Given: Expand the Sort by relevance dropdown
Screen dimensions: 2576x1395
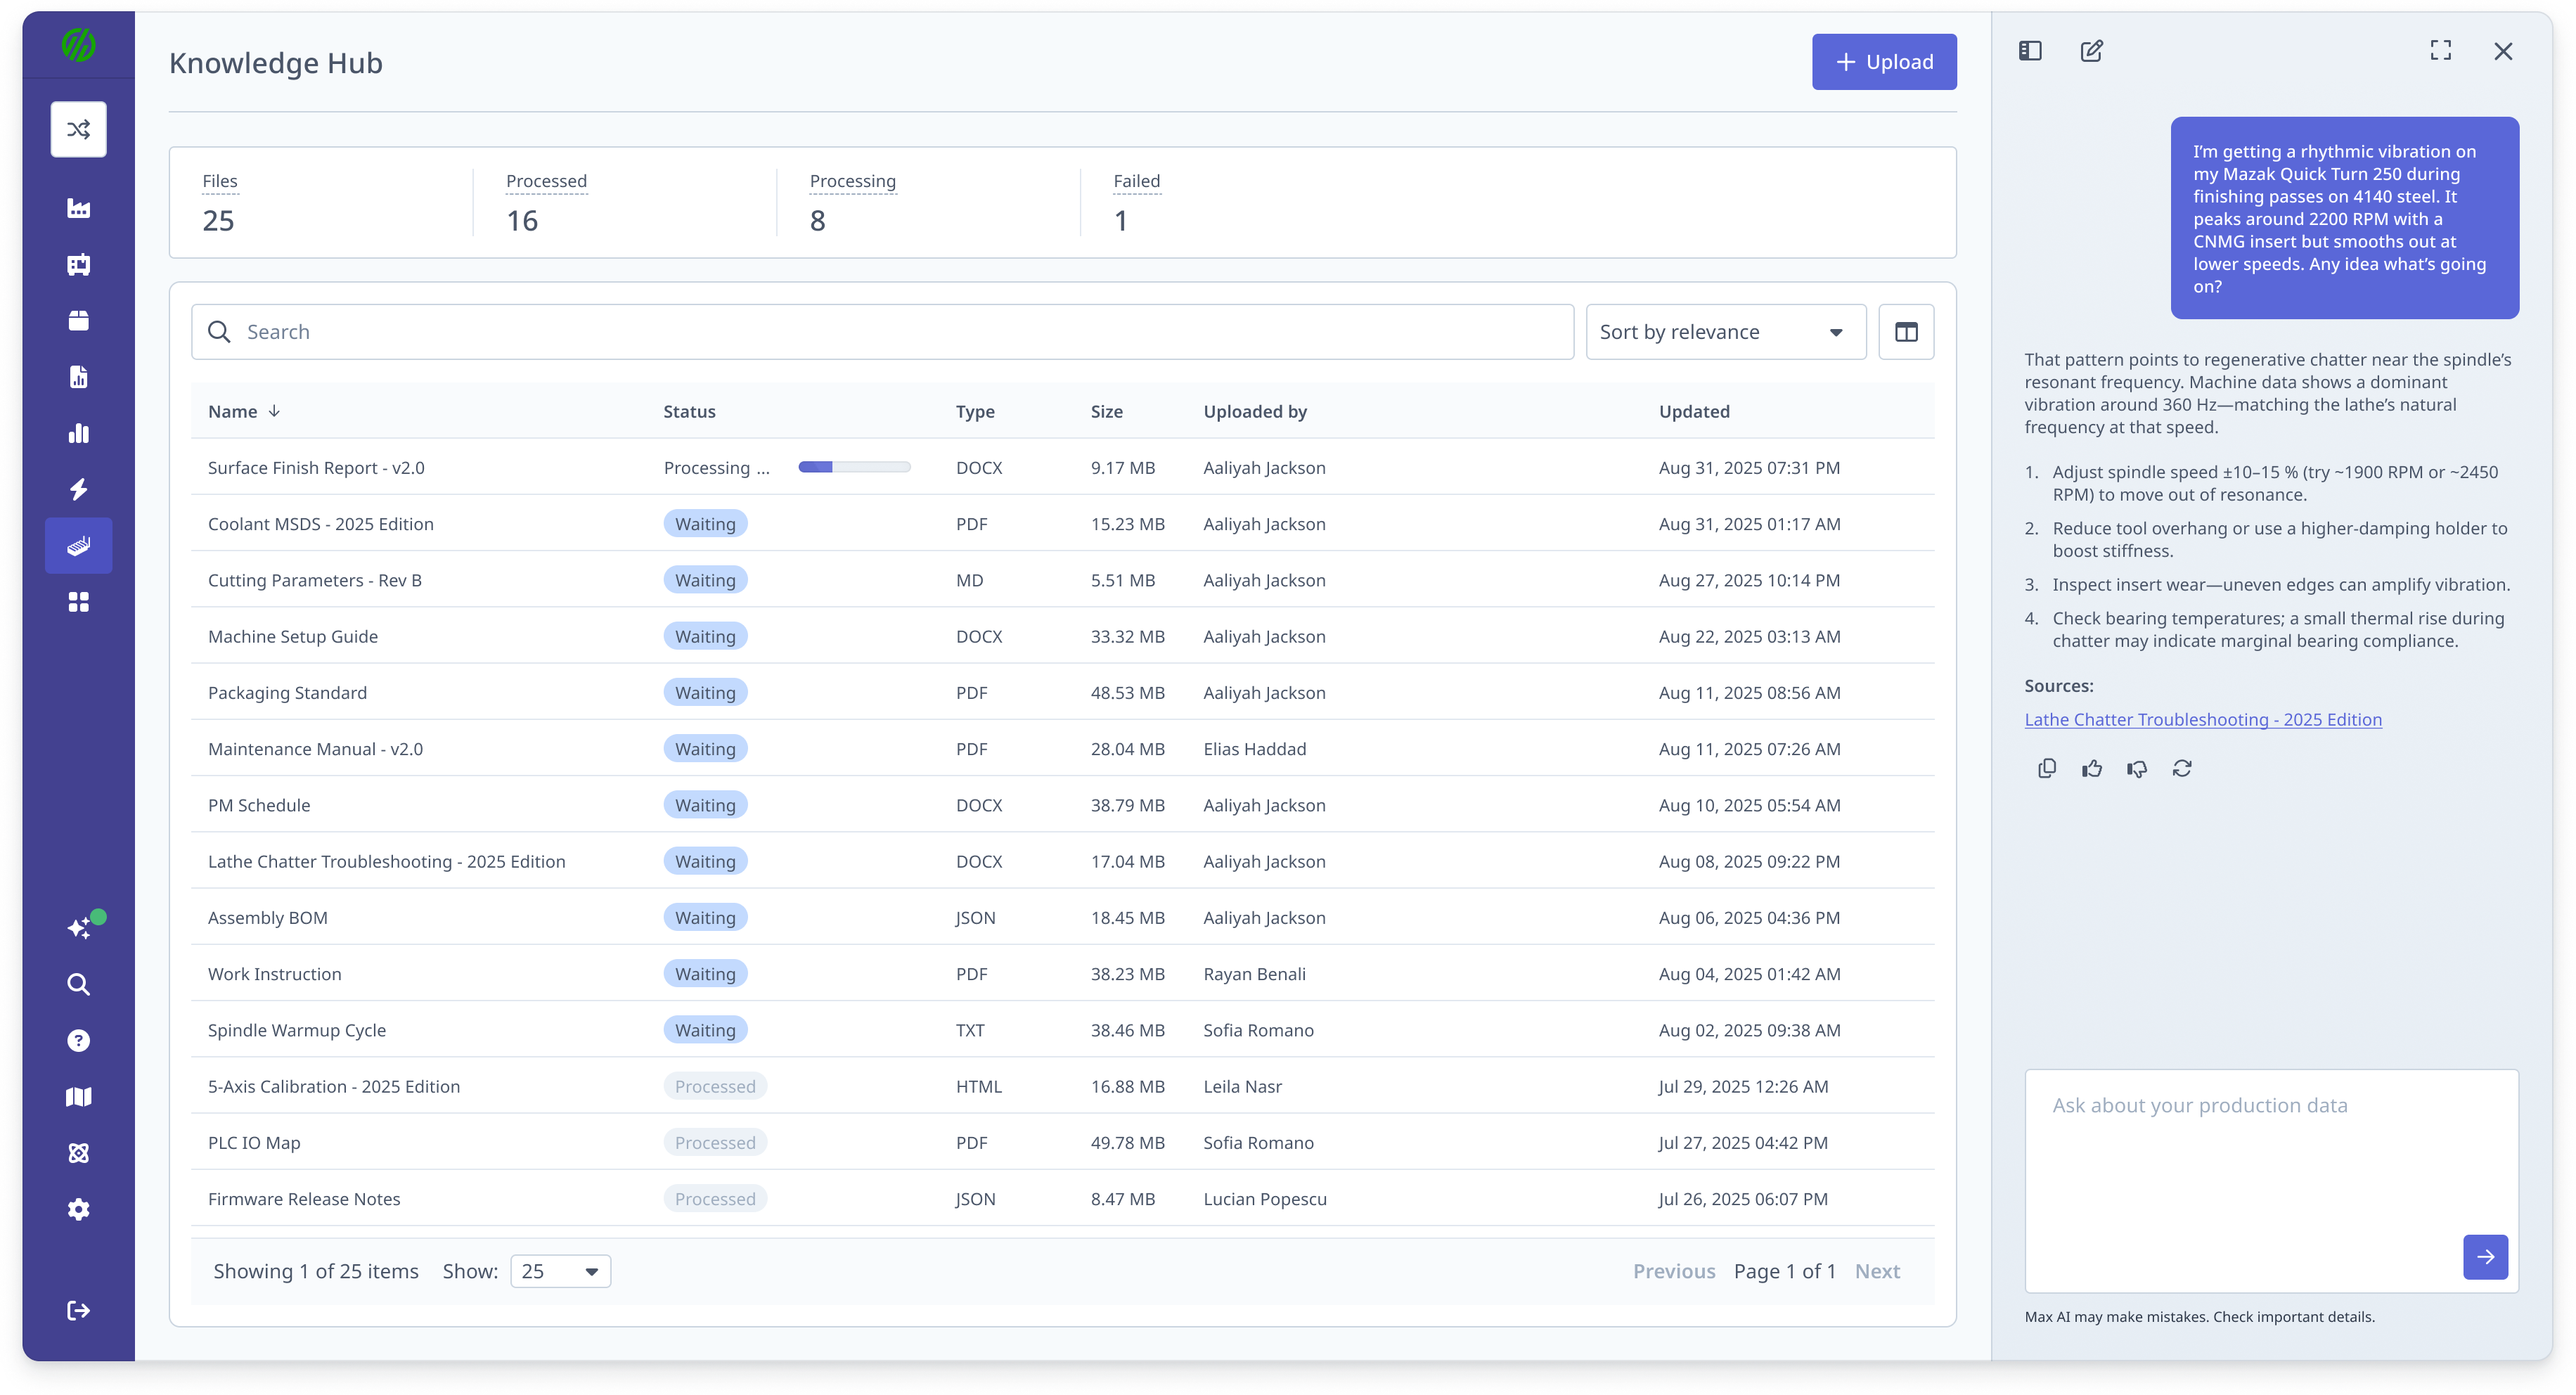Looking at the screenshot, I should click(1726, 332).
